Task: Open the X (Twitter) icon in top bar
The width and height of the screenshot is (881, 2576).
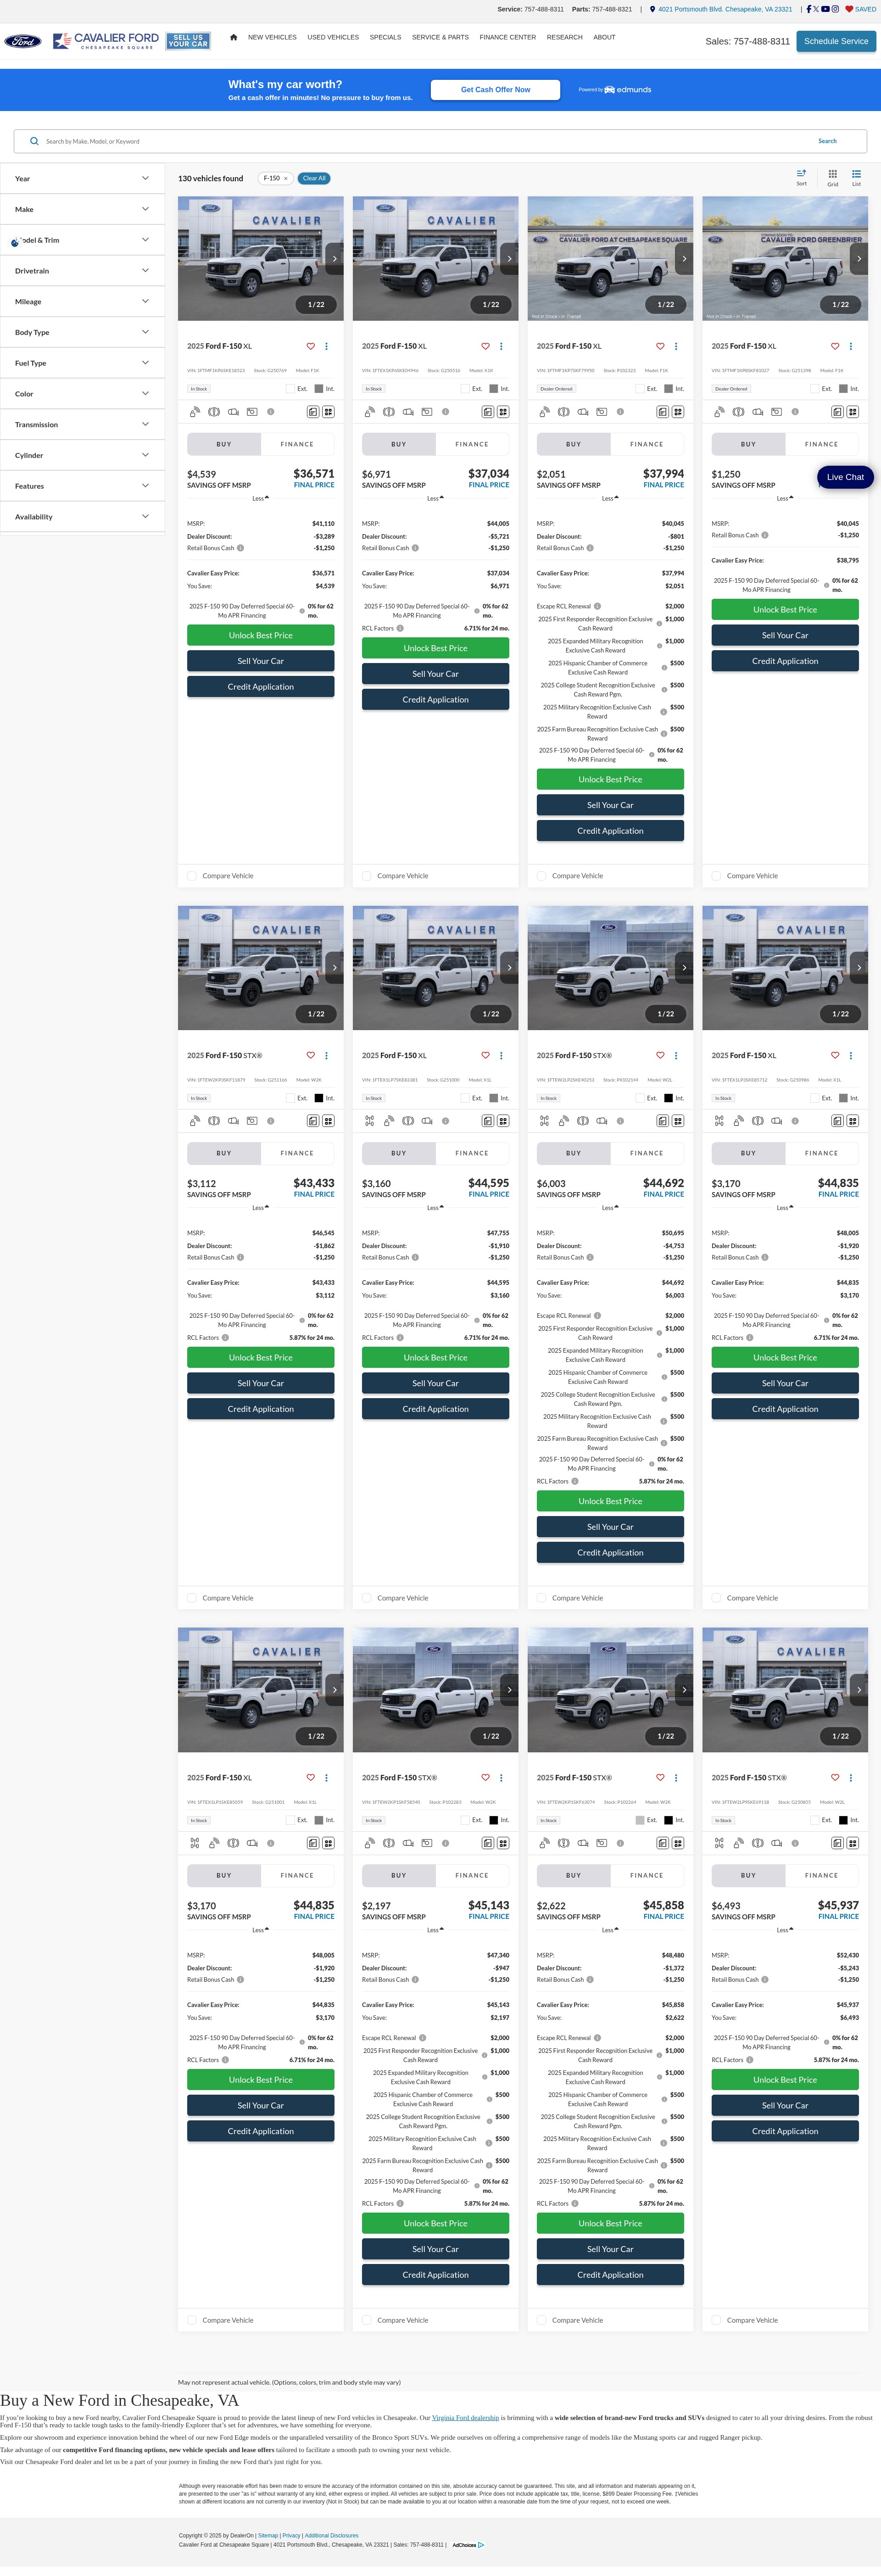Action: [x=816, y=9]
